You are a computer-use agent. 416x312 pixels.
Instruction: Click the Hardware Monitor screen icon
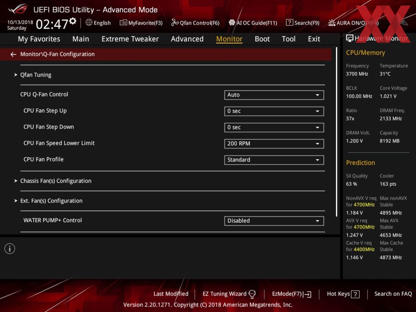(350, 38)
